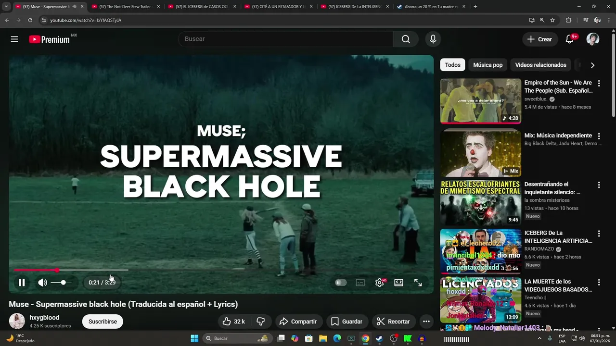Click the YouTube Buscar search field
The height and width of the screenshot is (346, 616).
pyautogui.click(x=286, y=39)
